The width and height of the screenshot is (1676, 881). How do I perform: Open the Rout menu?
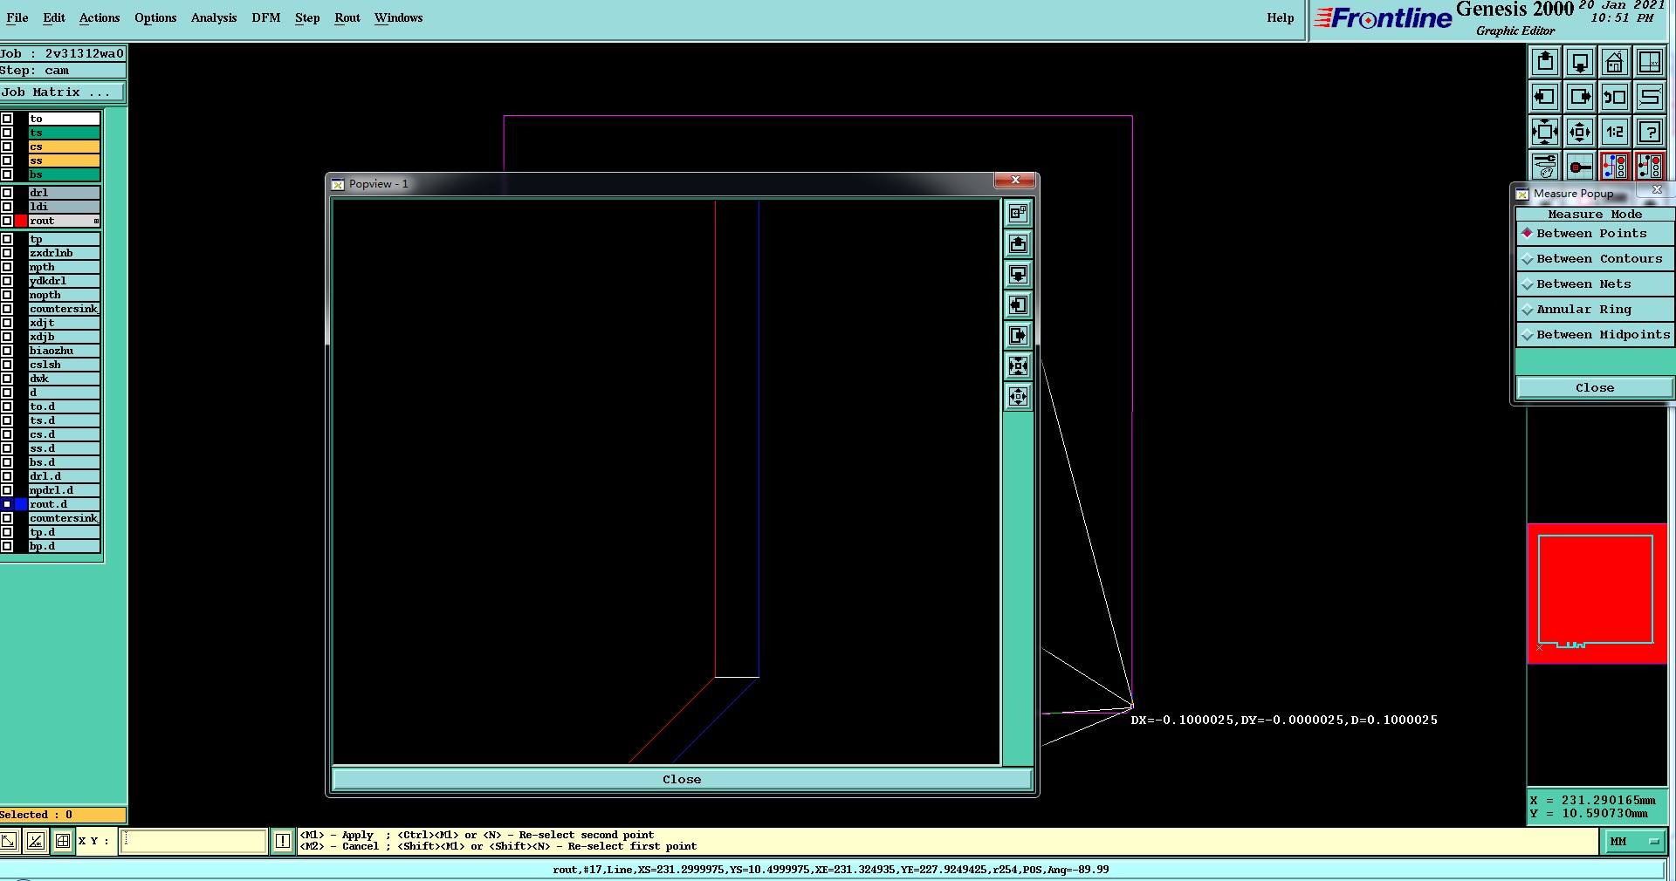point(347,17)
